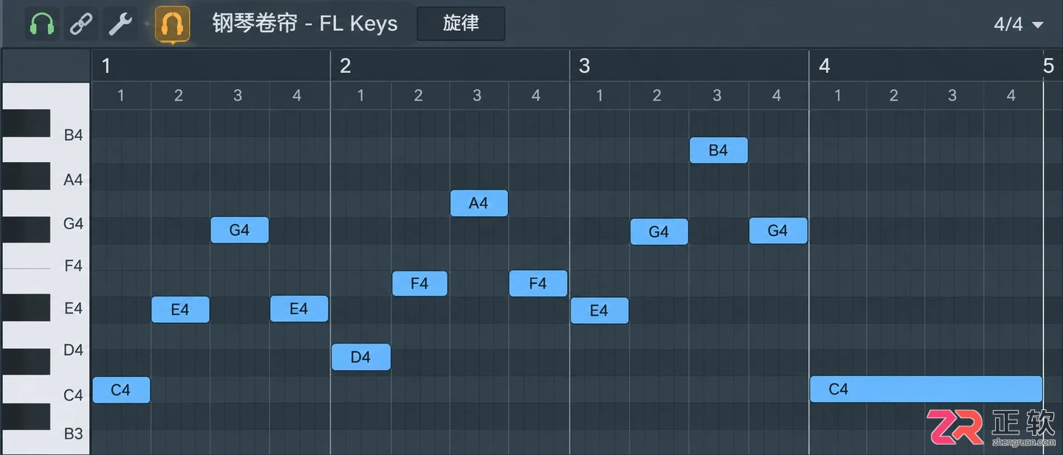Click bar 4 marker in timeline ruler

(x=825, y=66)
